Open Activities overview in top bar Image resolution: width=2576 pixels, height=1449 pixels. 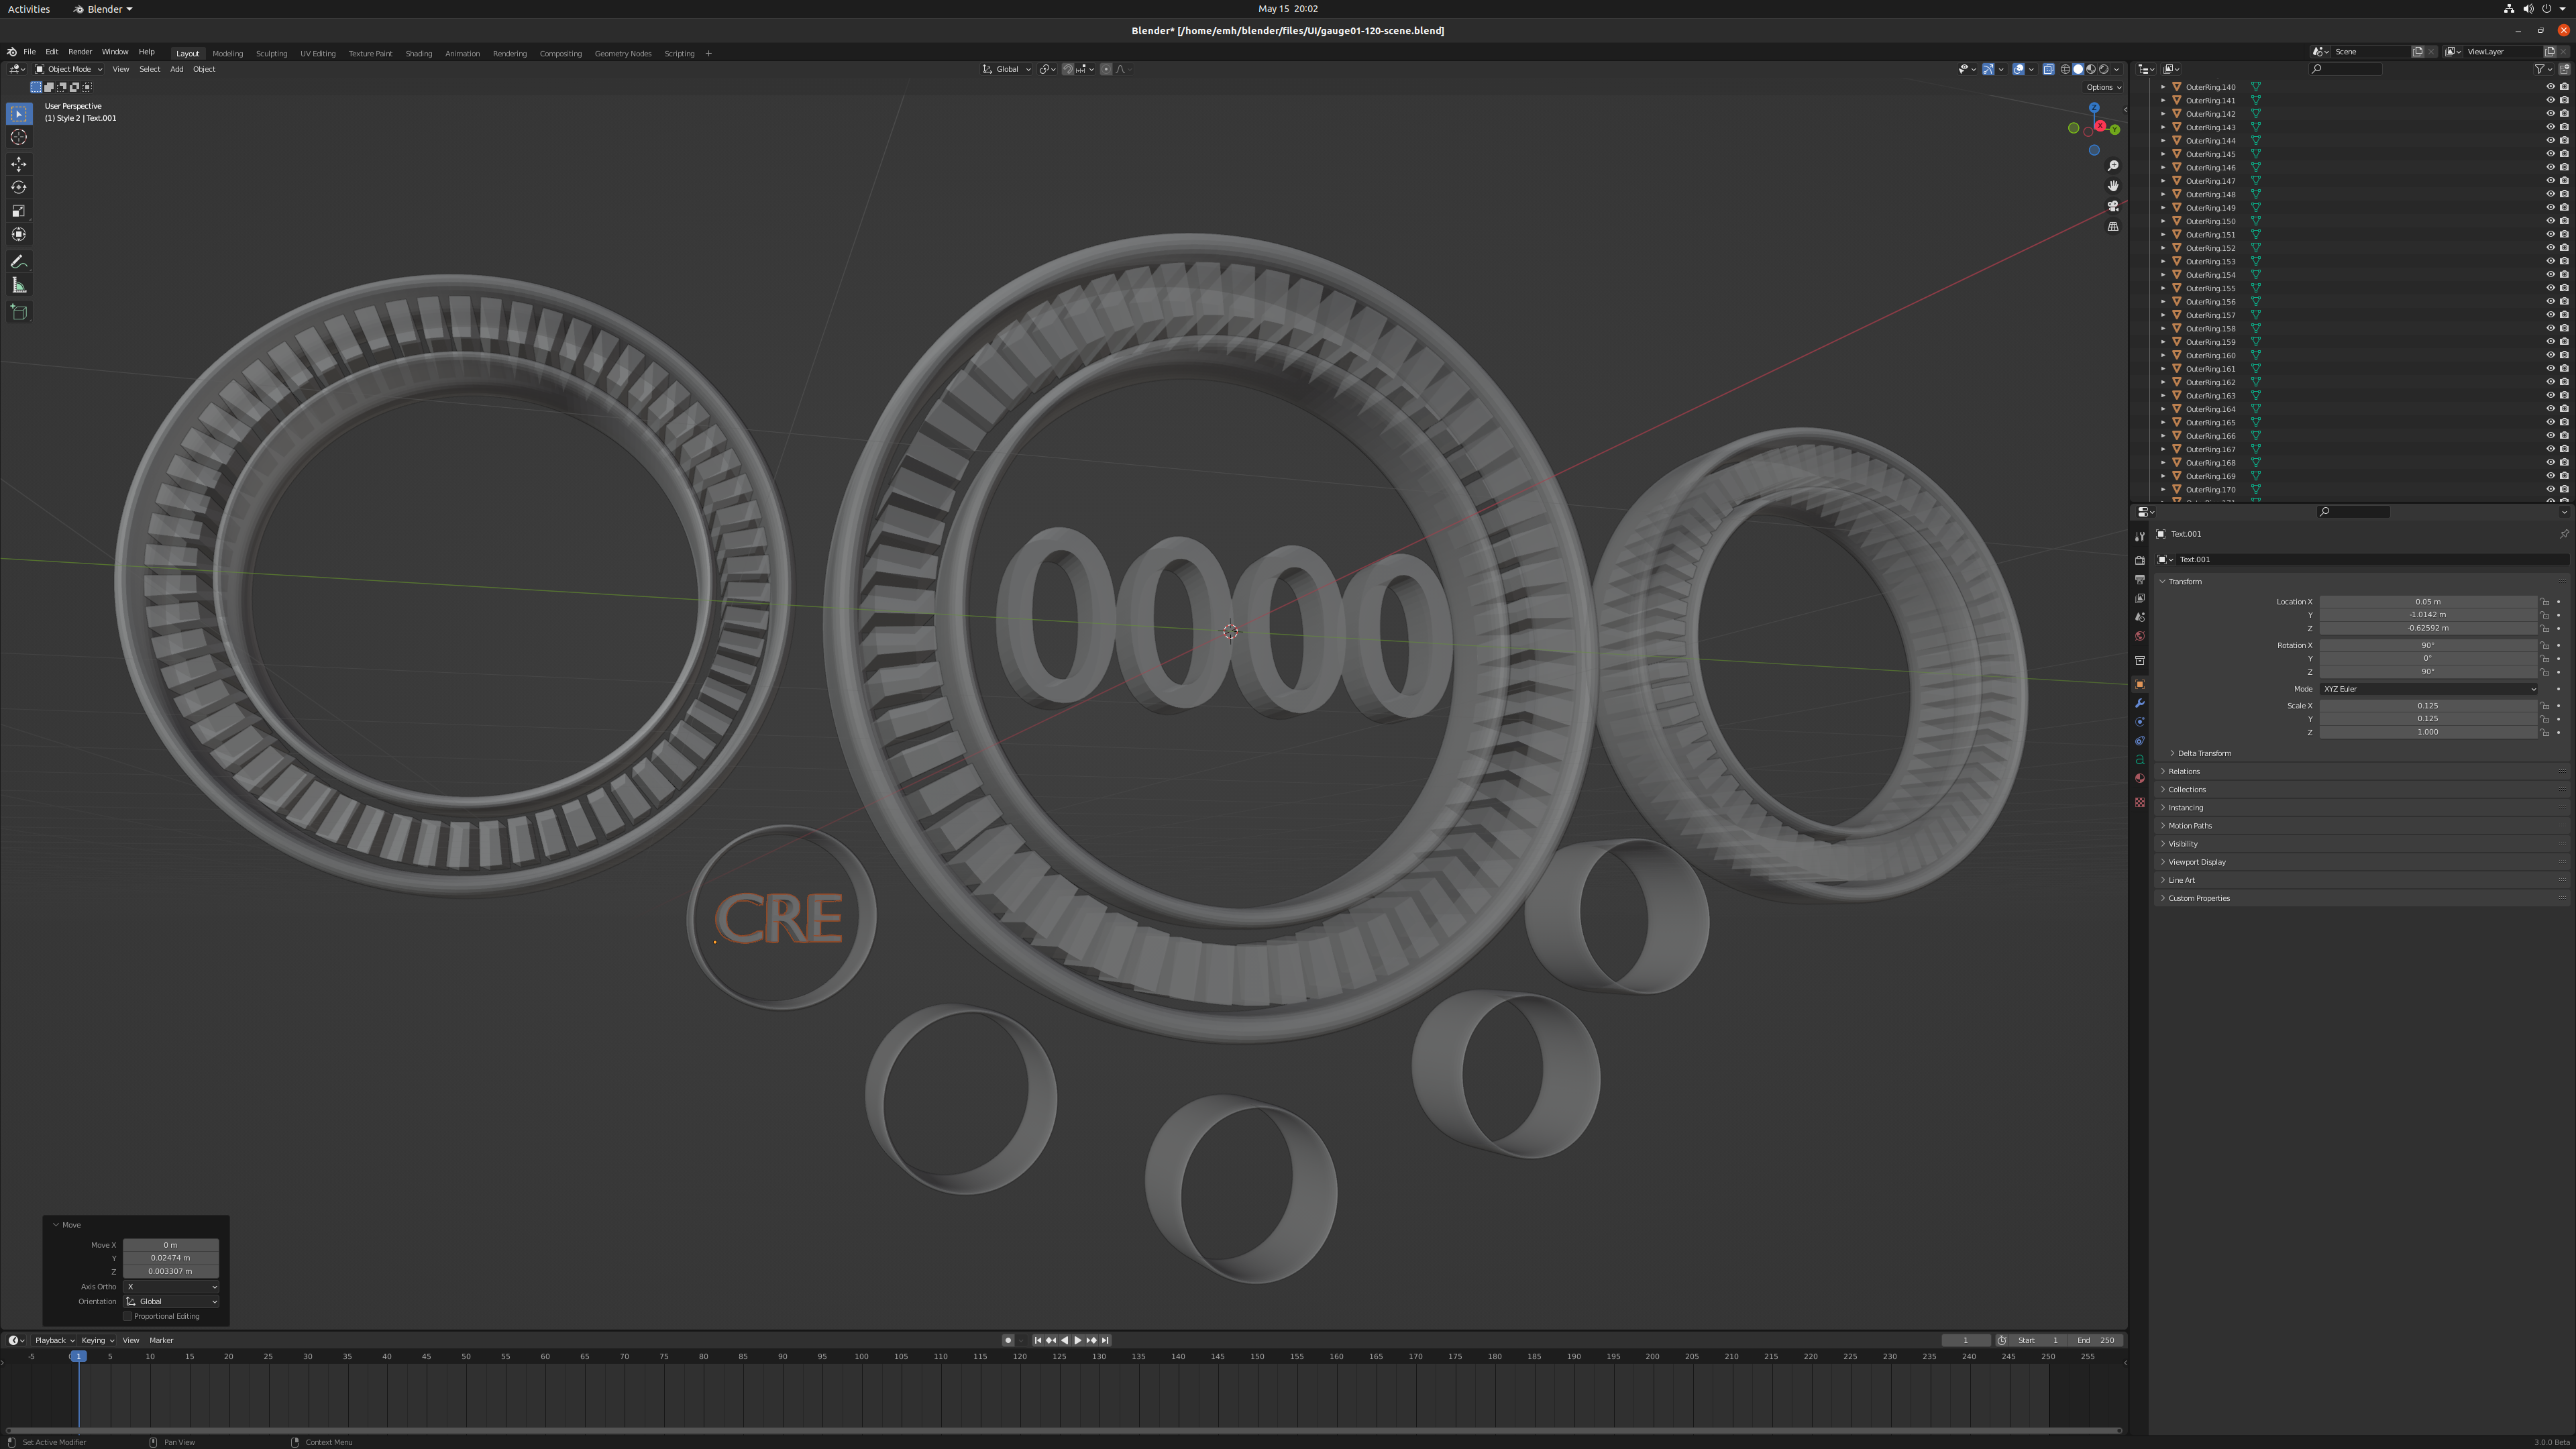29,9
